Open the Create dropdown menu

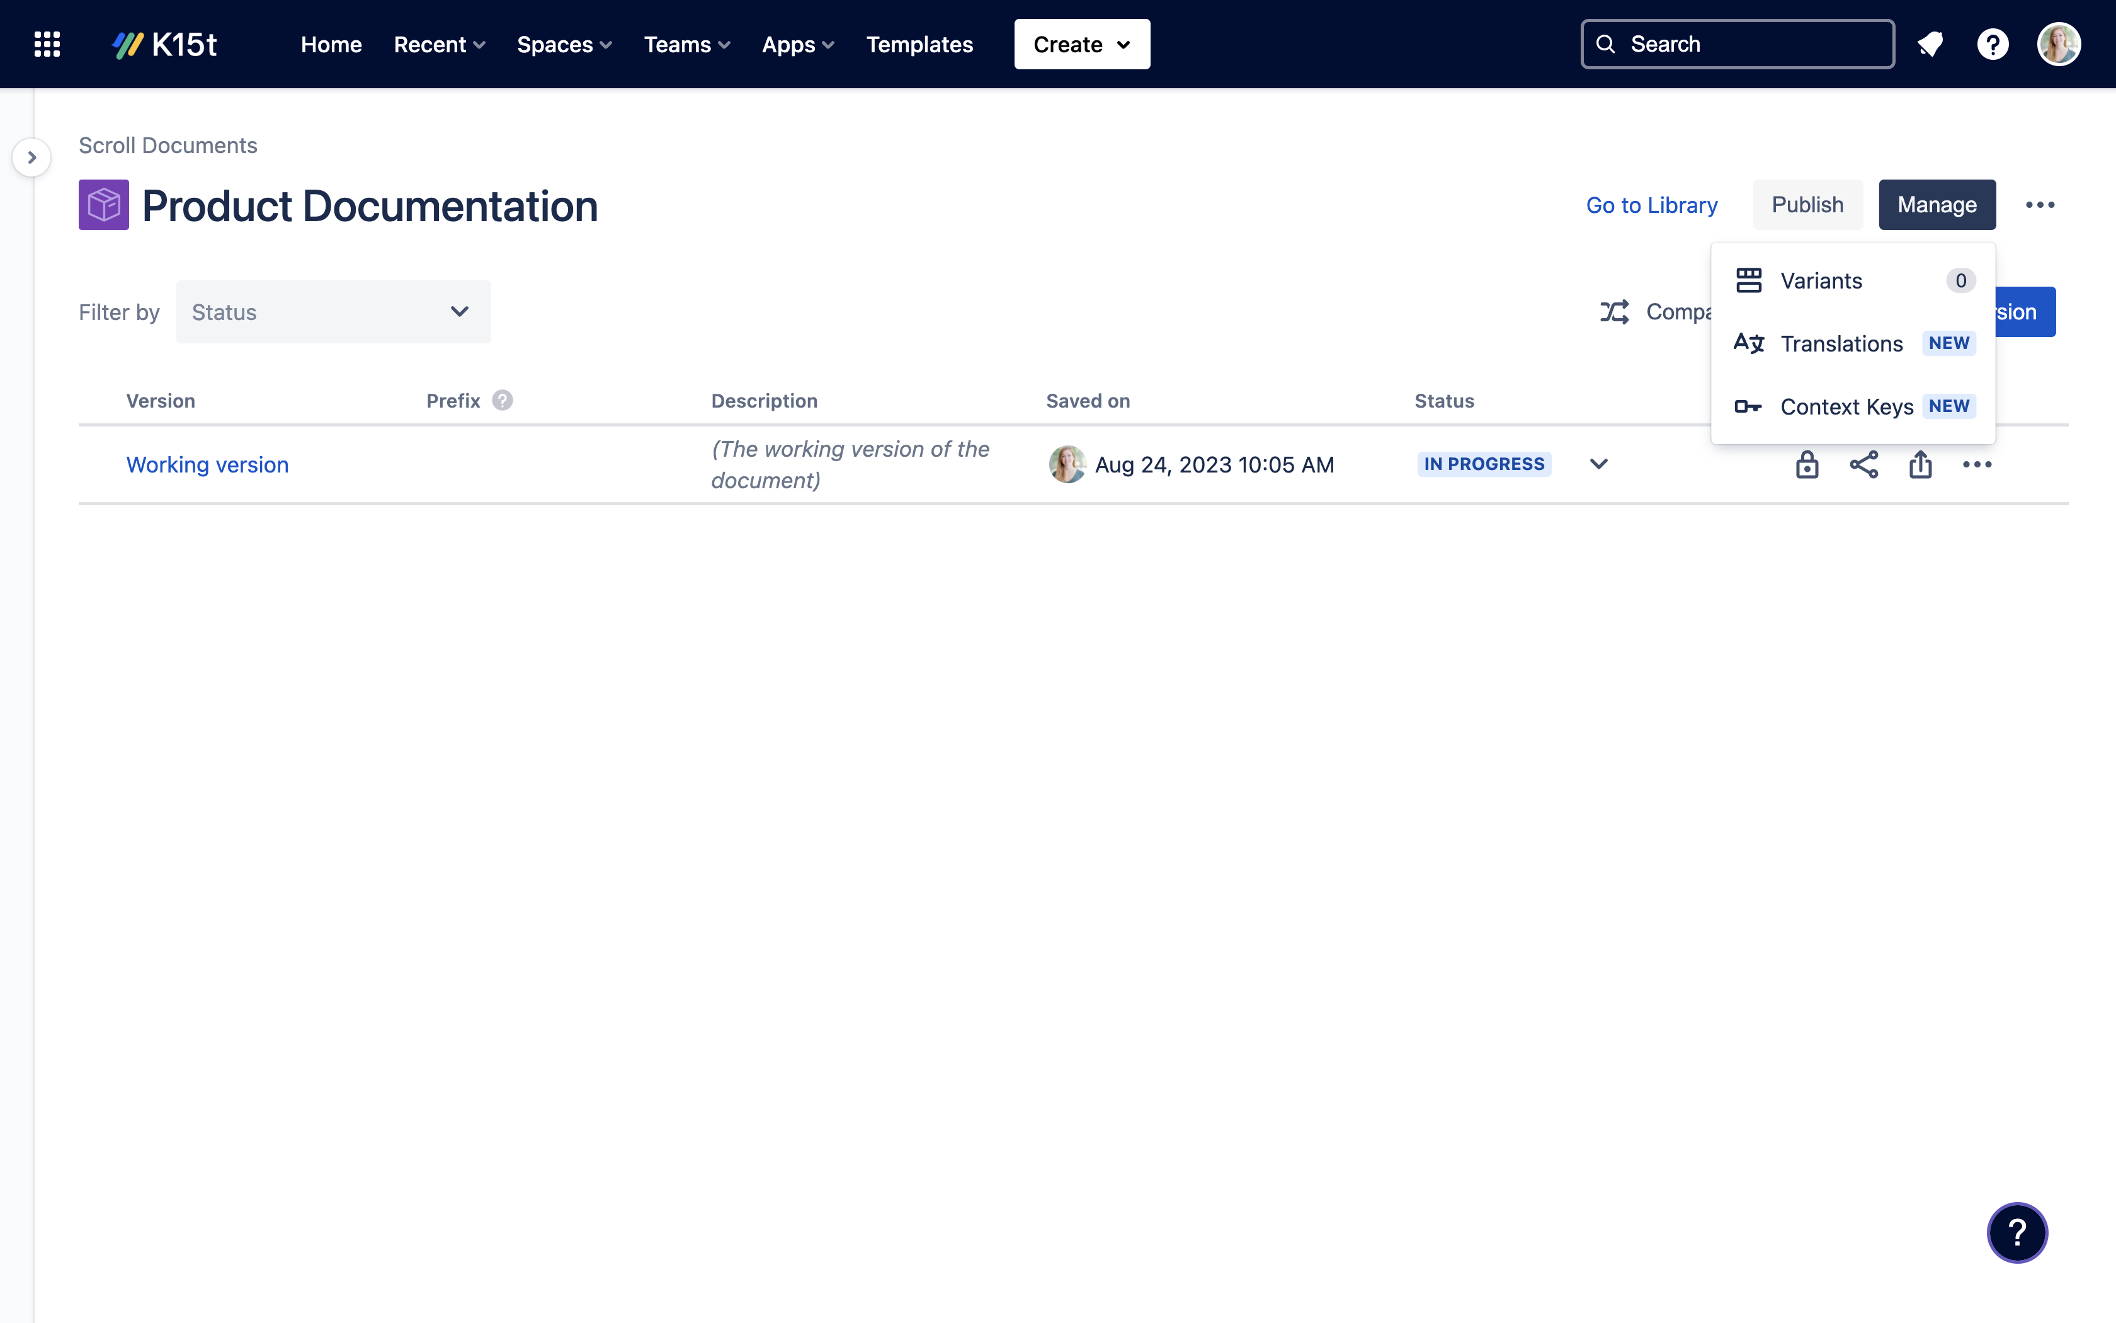pyautogui.click(x=1081, y=43)
